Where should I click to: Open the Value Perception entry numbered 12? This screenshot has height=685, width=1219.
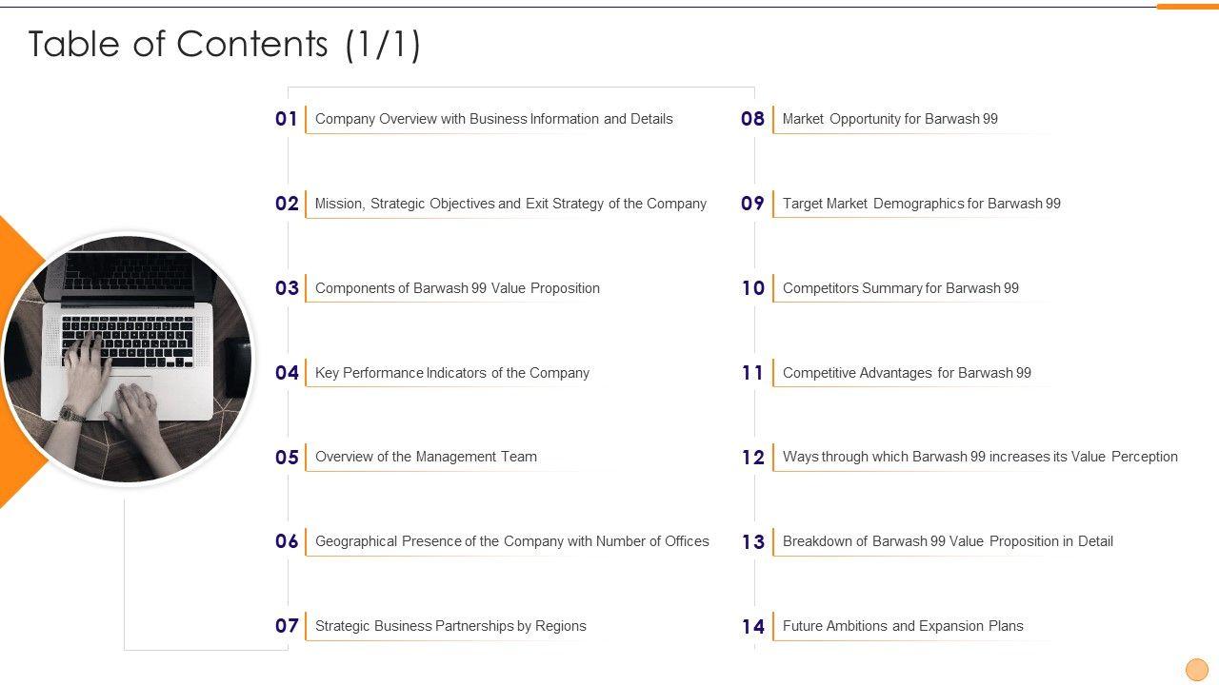click(980, 457)
